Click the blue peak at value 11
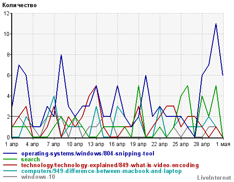 216,24
